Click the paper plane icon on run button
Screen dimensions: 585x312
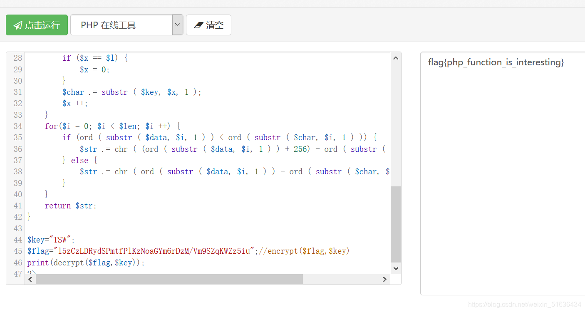point(17,25)
